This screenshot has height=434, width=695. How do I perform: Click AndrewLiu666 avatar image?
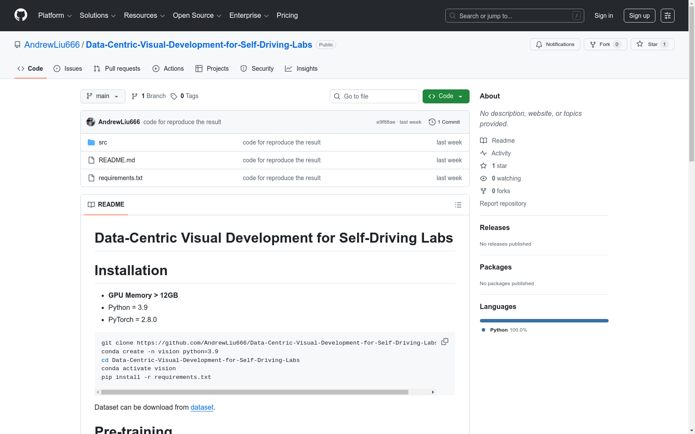tap(91, 122)
